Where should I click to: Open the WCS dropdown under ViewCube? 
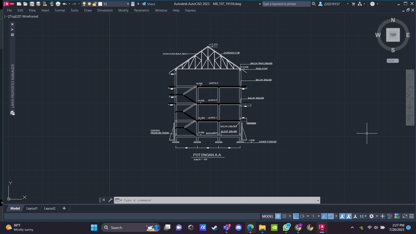393,61
